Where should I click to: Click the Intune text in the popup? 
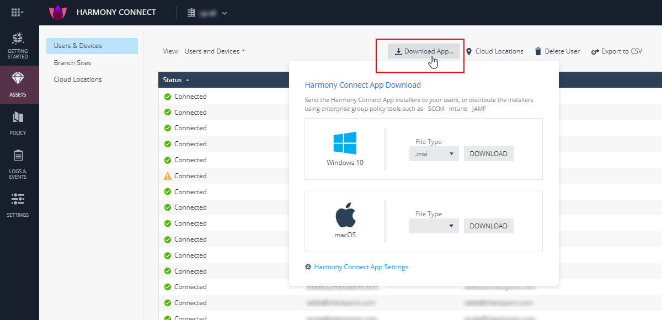[x=458, y=109]
